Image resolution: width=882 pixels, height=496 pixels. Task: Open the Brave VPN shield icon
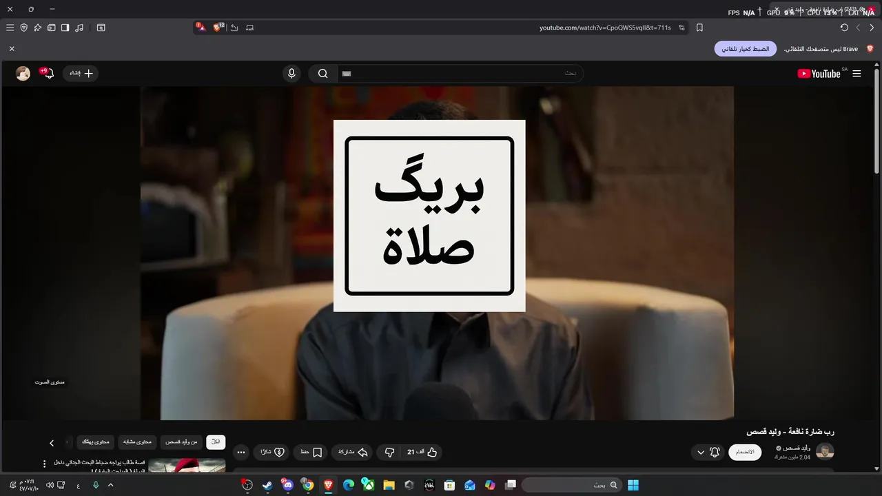(x=23, y=28)
